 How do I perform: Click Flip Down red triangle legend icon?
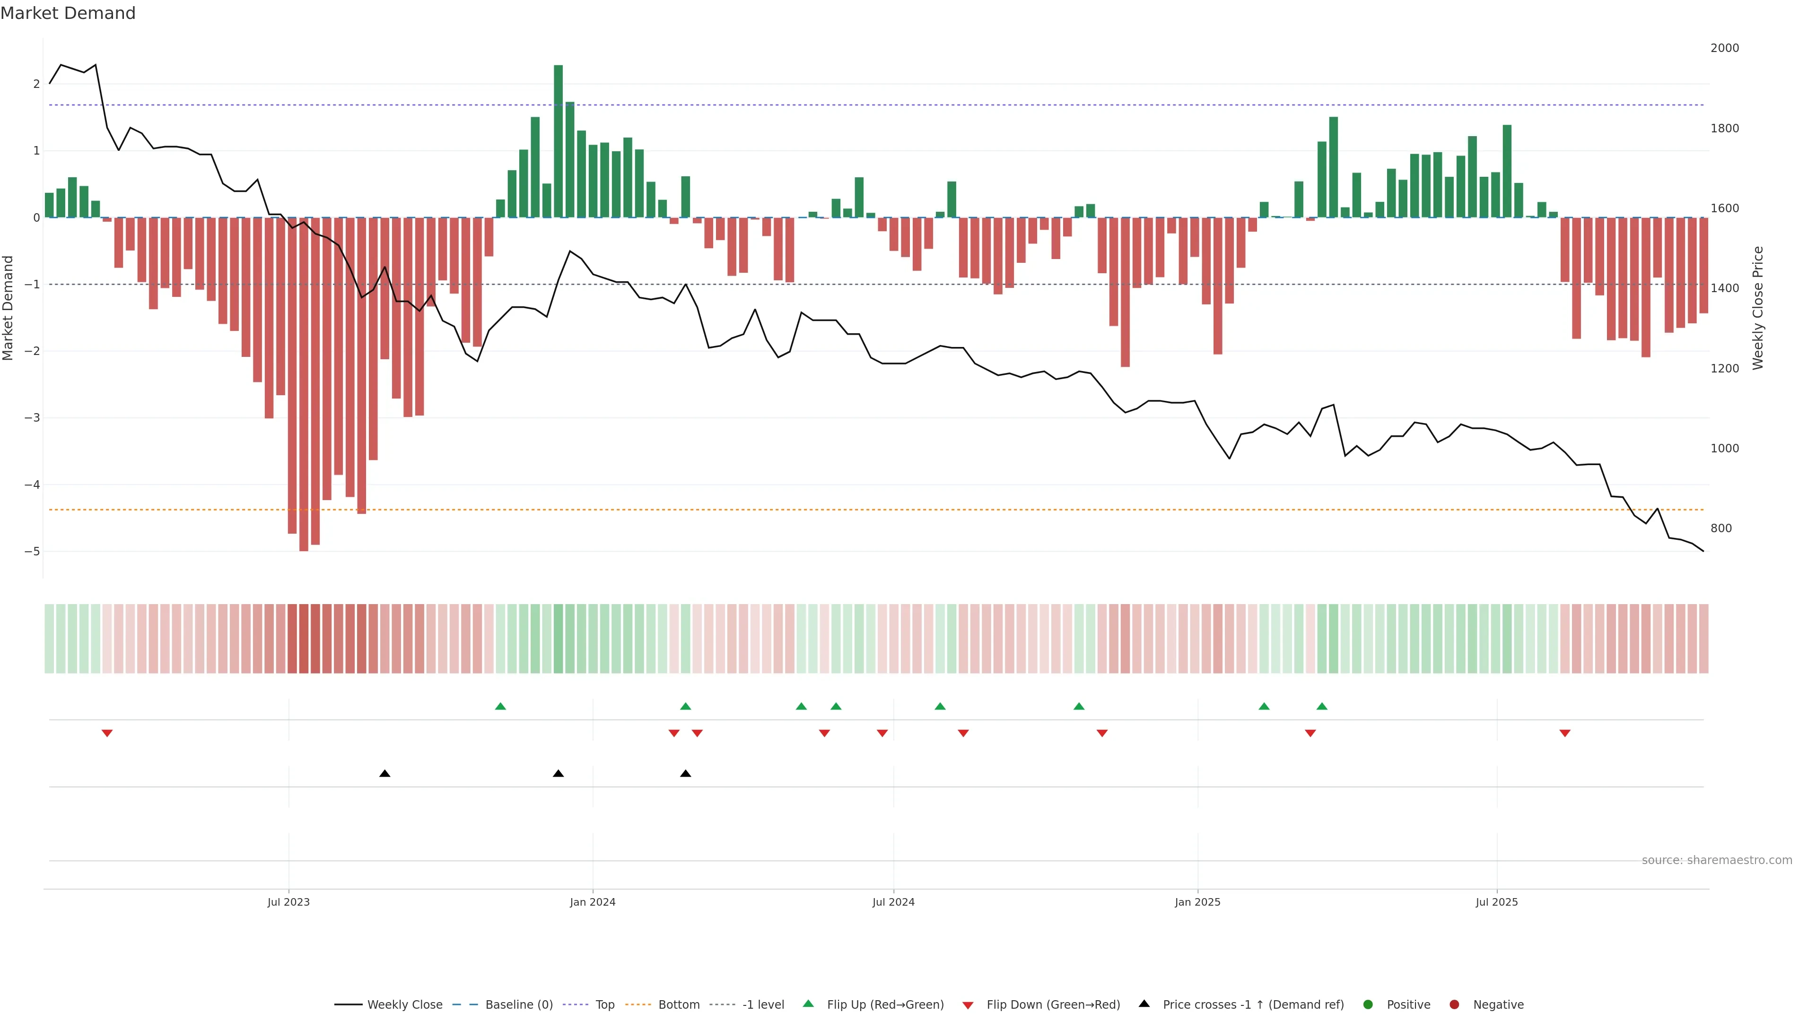click(968, 1005)
